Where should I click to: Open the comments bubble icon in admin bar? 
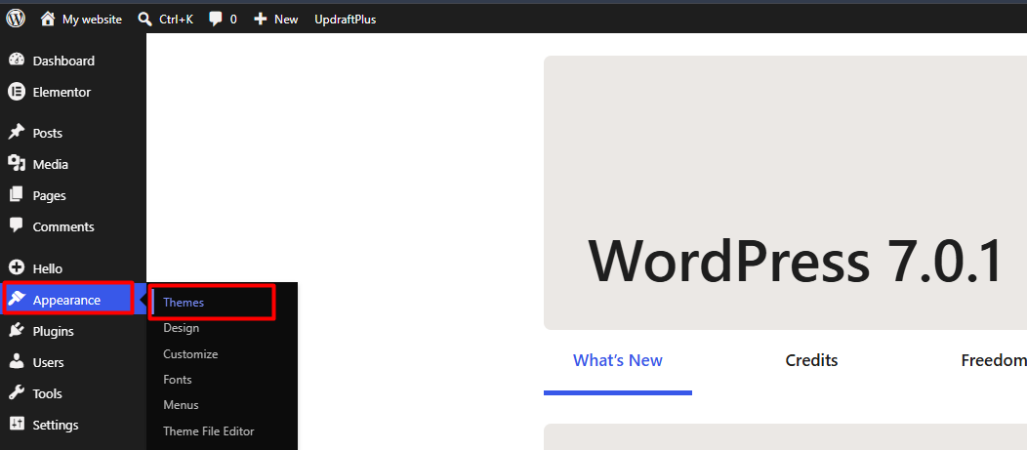point(216,20)
